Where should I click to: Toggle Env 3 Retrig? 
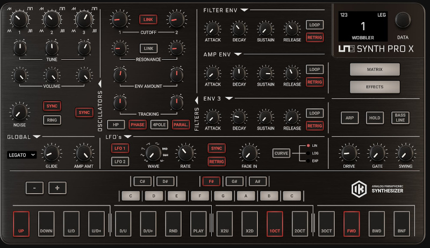coord(314,126)
